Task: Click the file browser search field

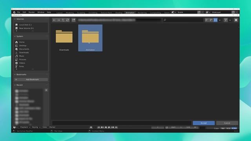Action: click(183, 20)
